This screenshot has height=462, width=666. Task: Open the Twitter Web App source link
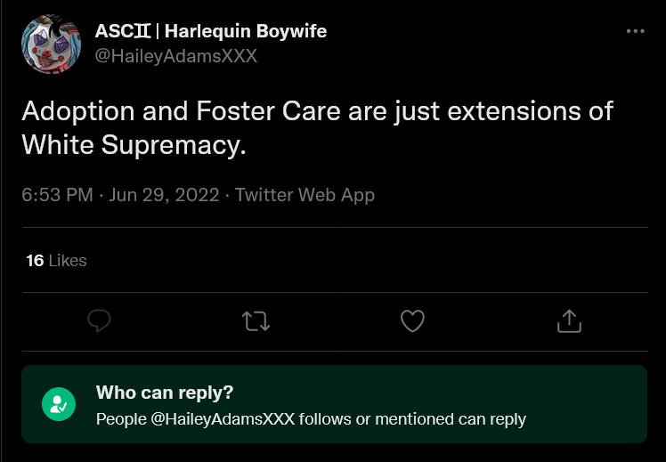(x=305, y=195)
